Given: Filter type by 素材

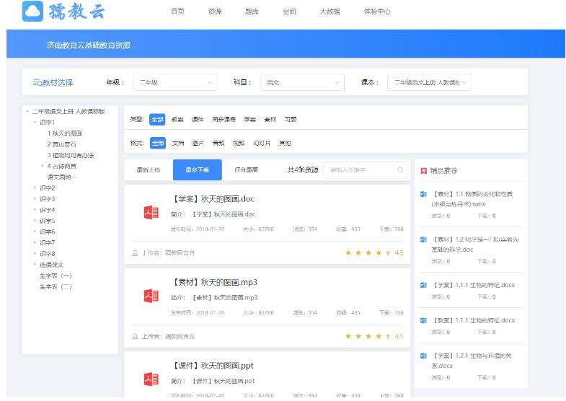Looking at the screenshot, I should point(270,120).
